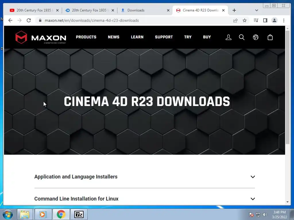Open the shopping bag cart icon
The height and width of the screenshot is (220, 294).
coord(270,37)
